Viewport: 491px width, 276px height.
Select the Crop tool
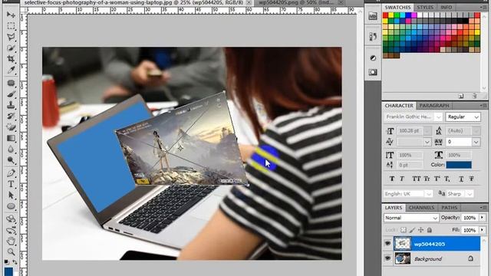click(11, 59)
